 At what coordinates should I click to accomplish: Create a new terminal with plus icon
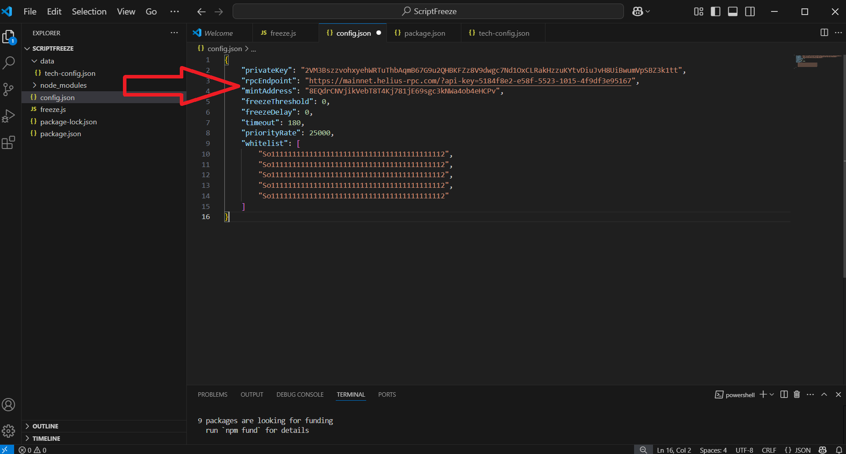point(763,394)
